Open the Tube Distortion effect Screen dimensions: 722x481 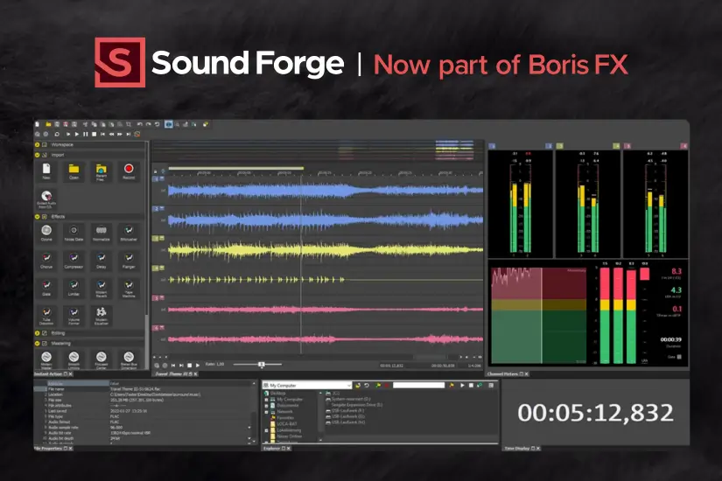pyautogui.click(x=46, y=316)
